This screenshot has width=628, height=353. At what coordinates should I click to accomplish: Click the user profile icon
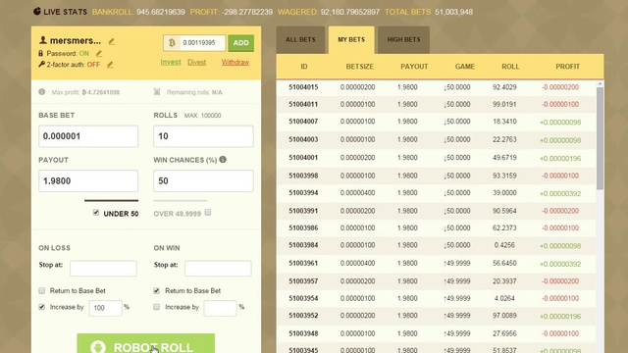coord(43,40)
